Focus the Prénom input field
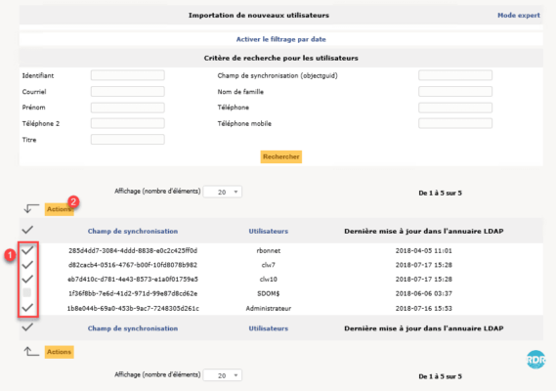Viewport: 556px width, 391px height. (128, 108)
